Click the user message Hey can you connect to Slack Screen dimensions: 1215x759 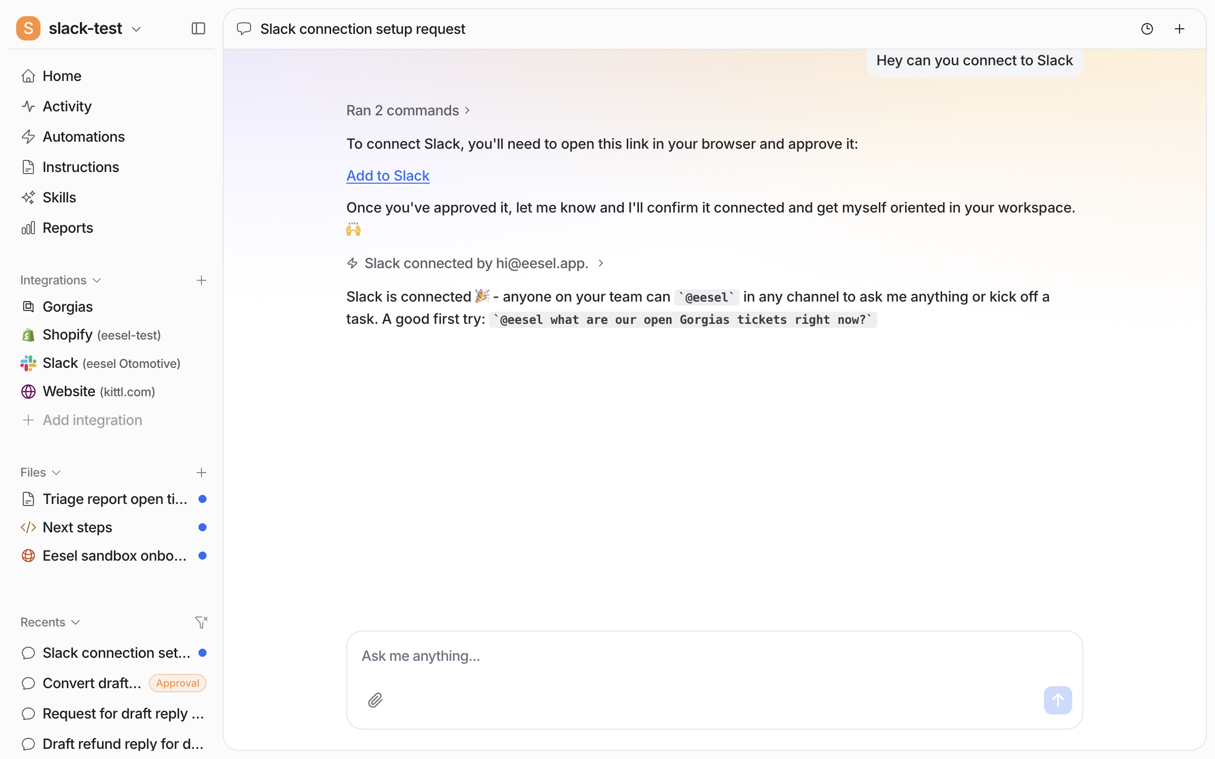point(975,61)
